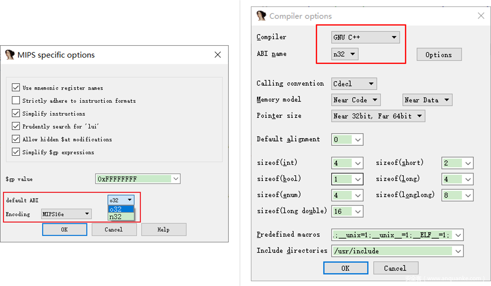
Task: Click Help in MIPS specific options
Action: coord(164,229)
